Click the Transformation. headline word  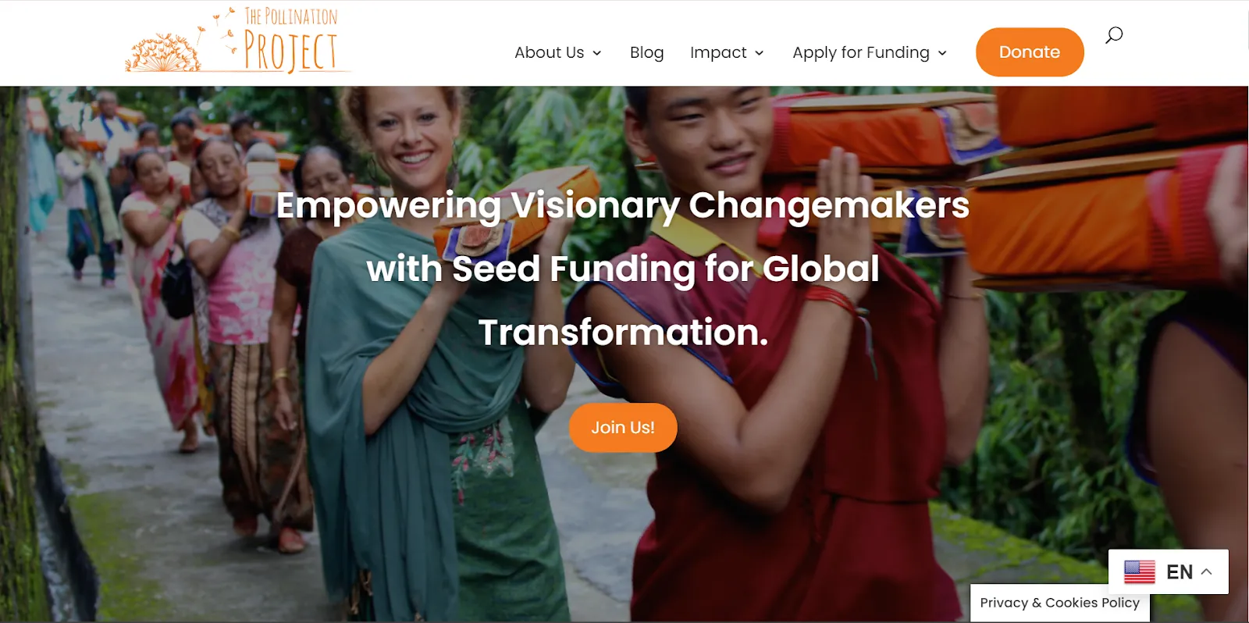click(x=623, y=333)
